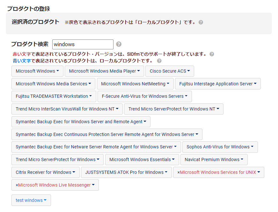Open JUSTSYSTEMS ATOK Pro for Windows dropdown
This screenshot has height=212, width=278.
pyautogui.click(x=127, y=172)
